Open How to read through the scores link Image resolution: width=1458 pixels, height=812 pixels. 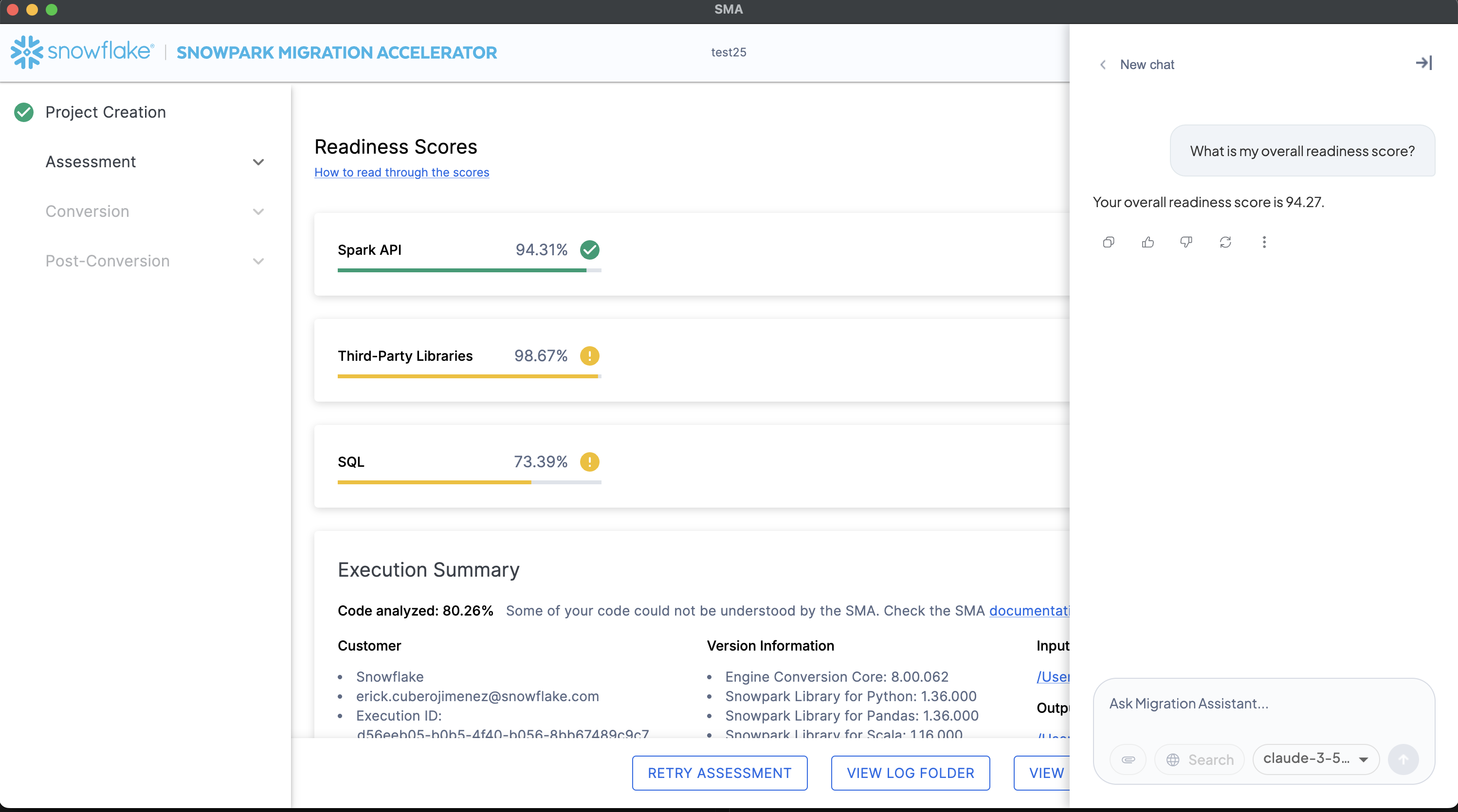(401, 173)
